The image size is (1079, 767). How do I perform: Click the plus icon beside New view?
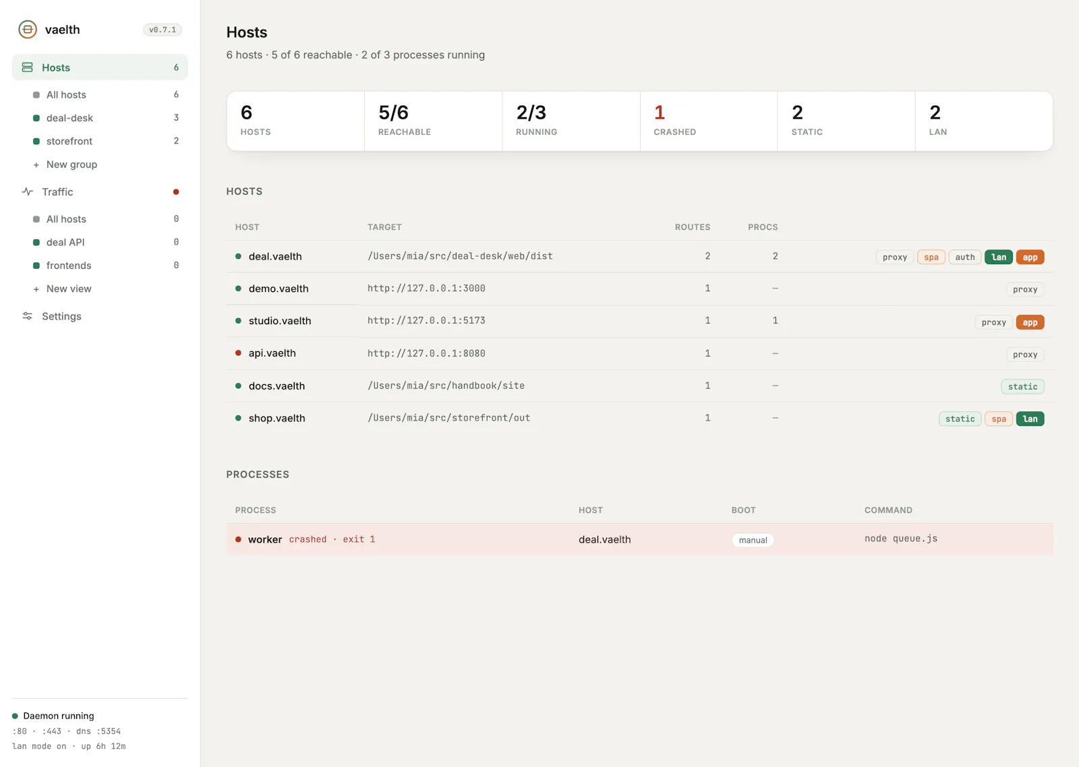pos(36,289)
